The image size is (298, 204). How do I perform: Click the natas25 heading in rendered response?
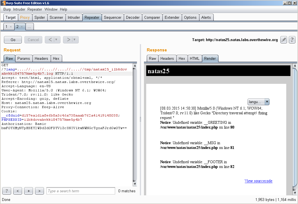[x=159, y=71]
